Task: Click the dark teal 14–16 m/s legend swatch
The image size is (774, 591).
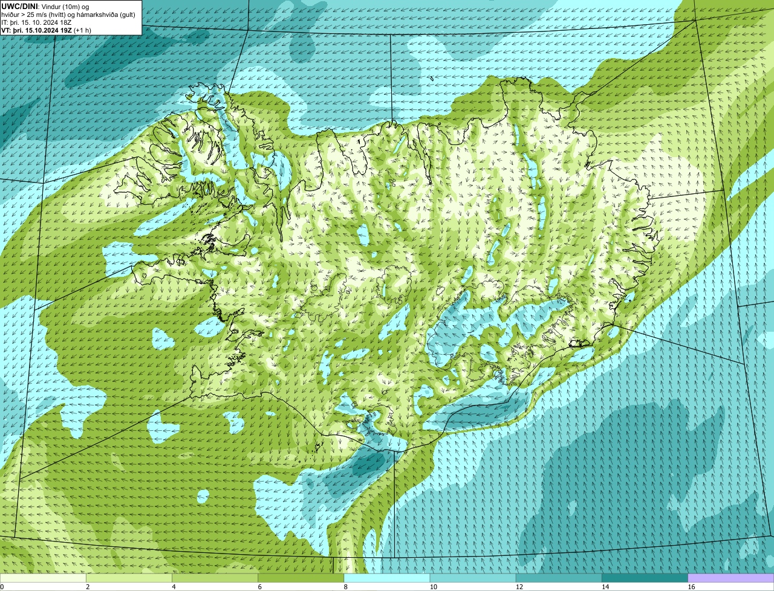Action: (x=645, y=578)
